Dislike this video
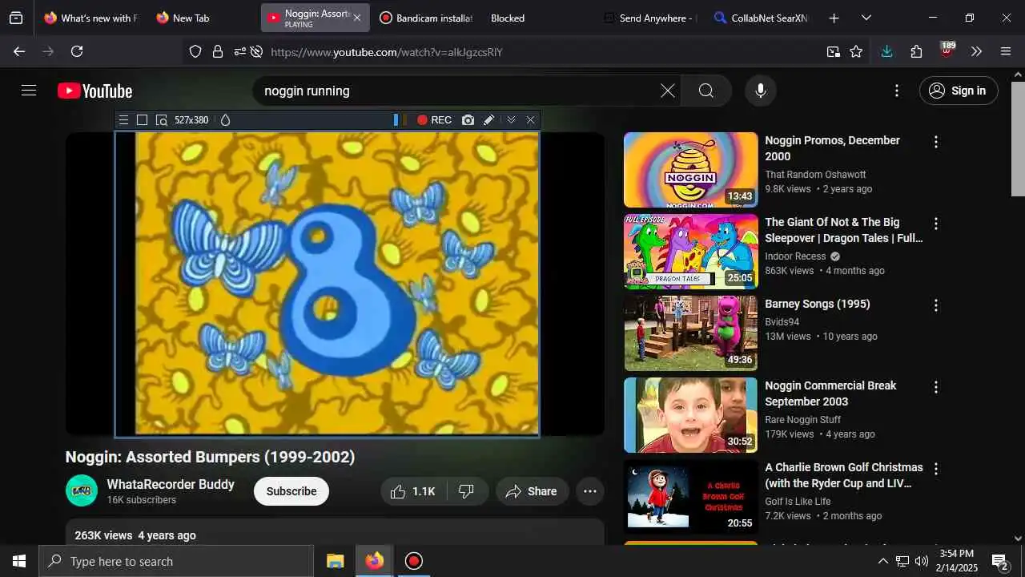Viewport: 1025px width, 577px height. click(467, 491)
